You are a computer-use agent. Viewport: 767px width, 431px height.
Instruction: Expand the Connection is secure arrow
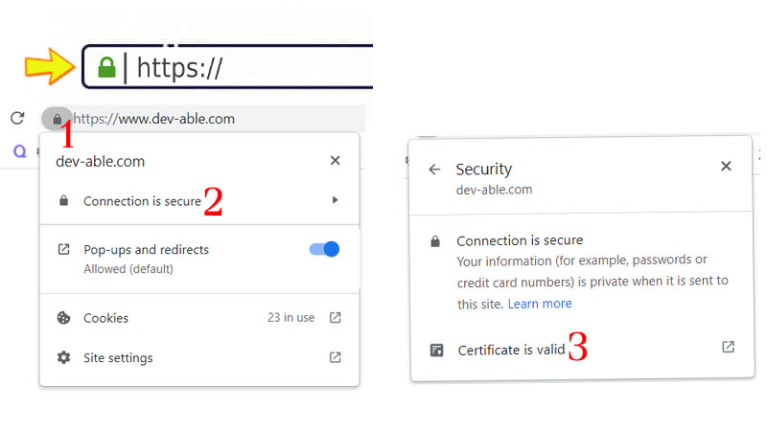[x=335, y=200]
